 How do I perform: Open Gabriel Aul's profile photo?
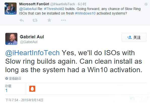click(x=11, y=39)
